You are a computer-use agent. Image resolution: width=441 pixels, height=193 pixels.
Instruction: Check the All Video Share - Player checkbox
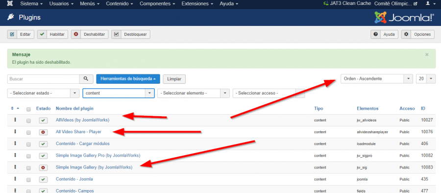pyautogui.click(x=28, y=133)
